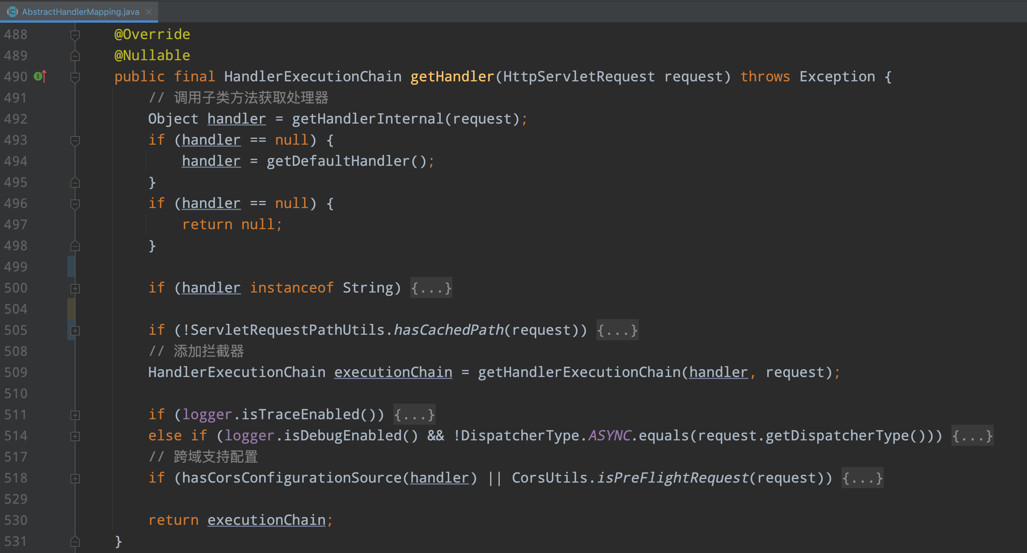Click the getHandlerExecutionChain method call on line 509

[x=579, y=372]
